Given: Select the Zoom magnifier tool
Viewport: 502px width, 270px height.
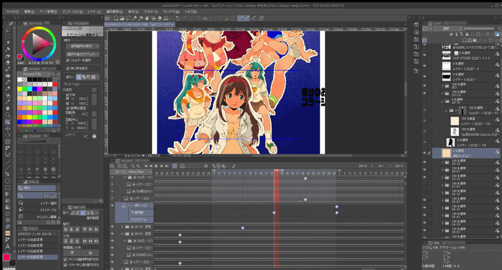Looking at the screenshot, I should click(x=8, y=114).
